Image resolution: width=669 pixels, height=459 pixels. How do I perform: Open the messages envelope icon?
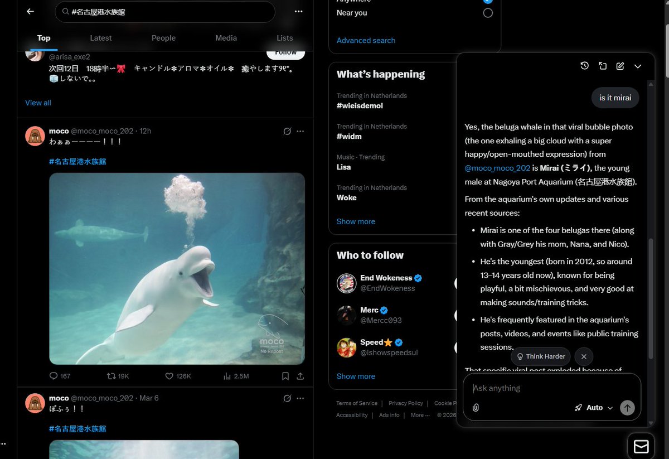(641, 446)
